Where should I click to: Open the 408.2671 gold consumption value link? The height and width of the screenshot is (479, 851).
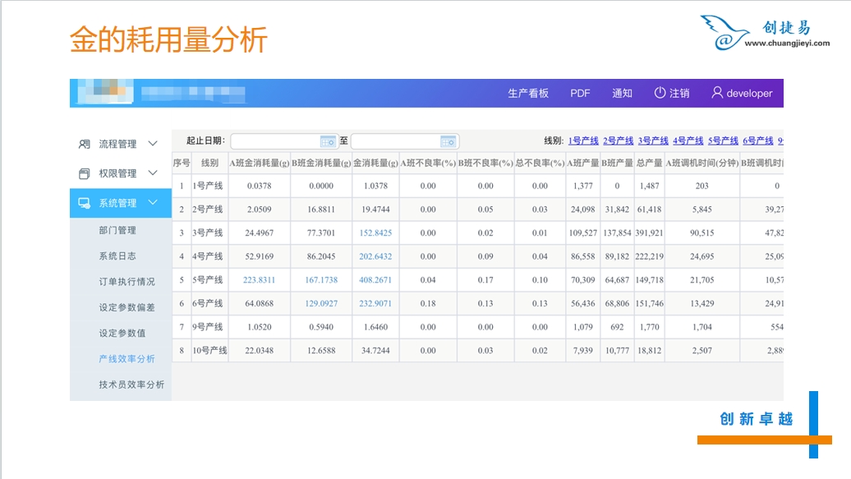tap(375, 280)
